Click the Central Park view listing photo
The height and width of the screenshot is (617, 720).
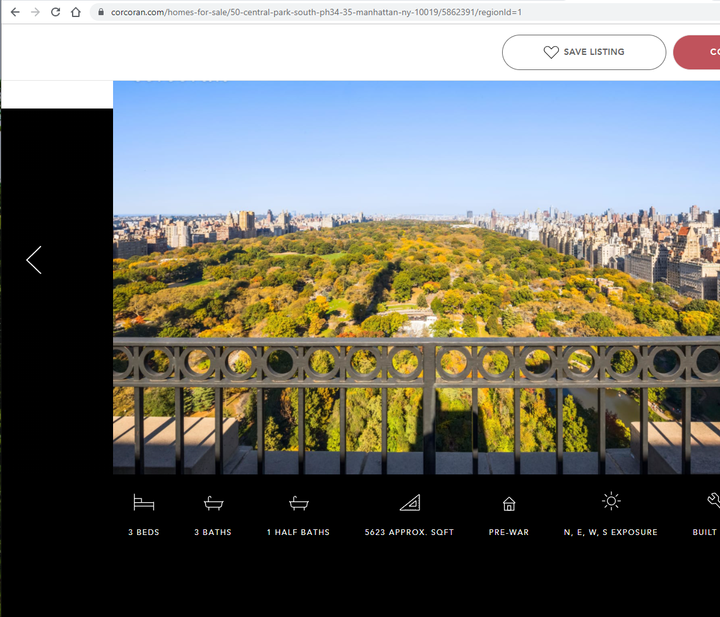(416, 278)
